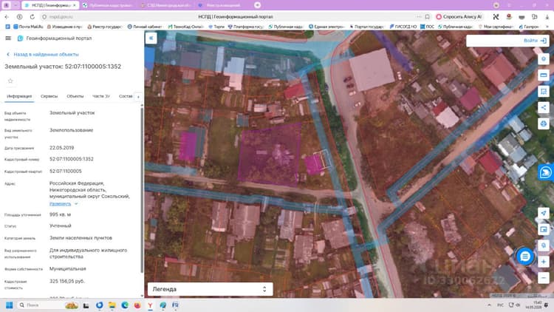
Task: Click the Войти login button
Action: [x=535, y=41]
